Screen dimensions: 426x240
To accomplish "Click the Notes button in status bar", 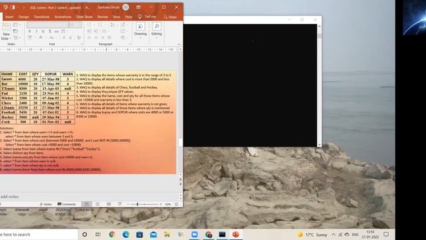I will pos(46,204).
